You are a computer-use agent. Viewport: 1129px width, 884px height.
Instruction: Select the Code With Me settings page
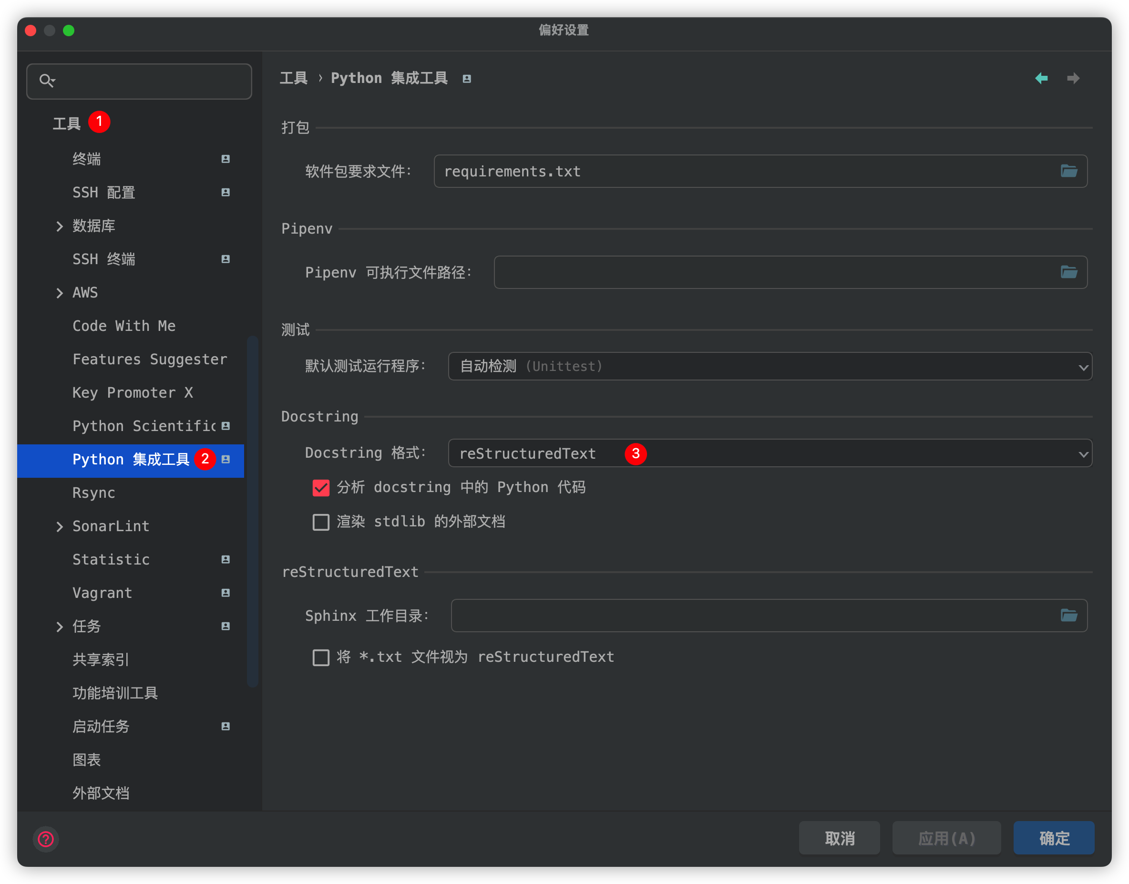point(124,326)
